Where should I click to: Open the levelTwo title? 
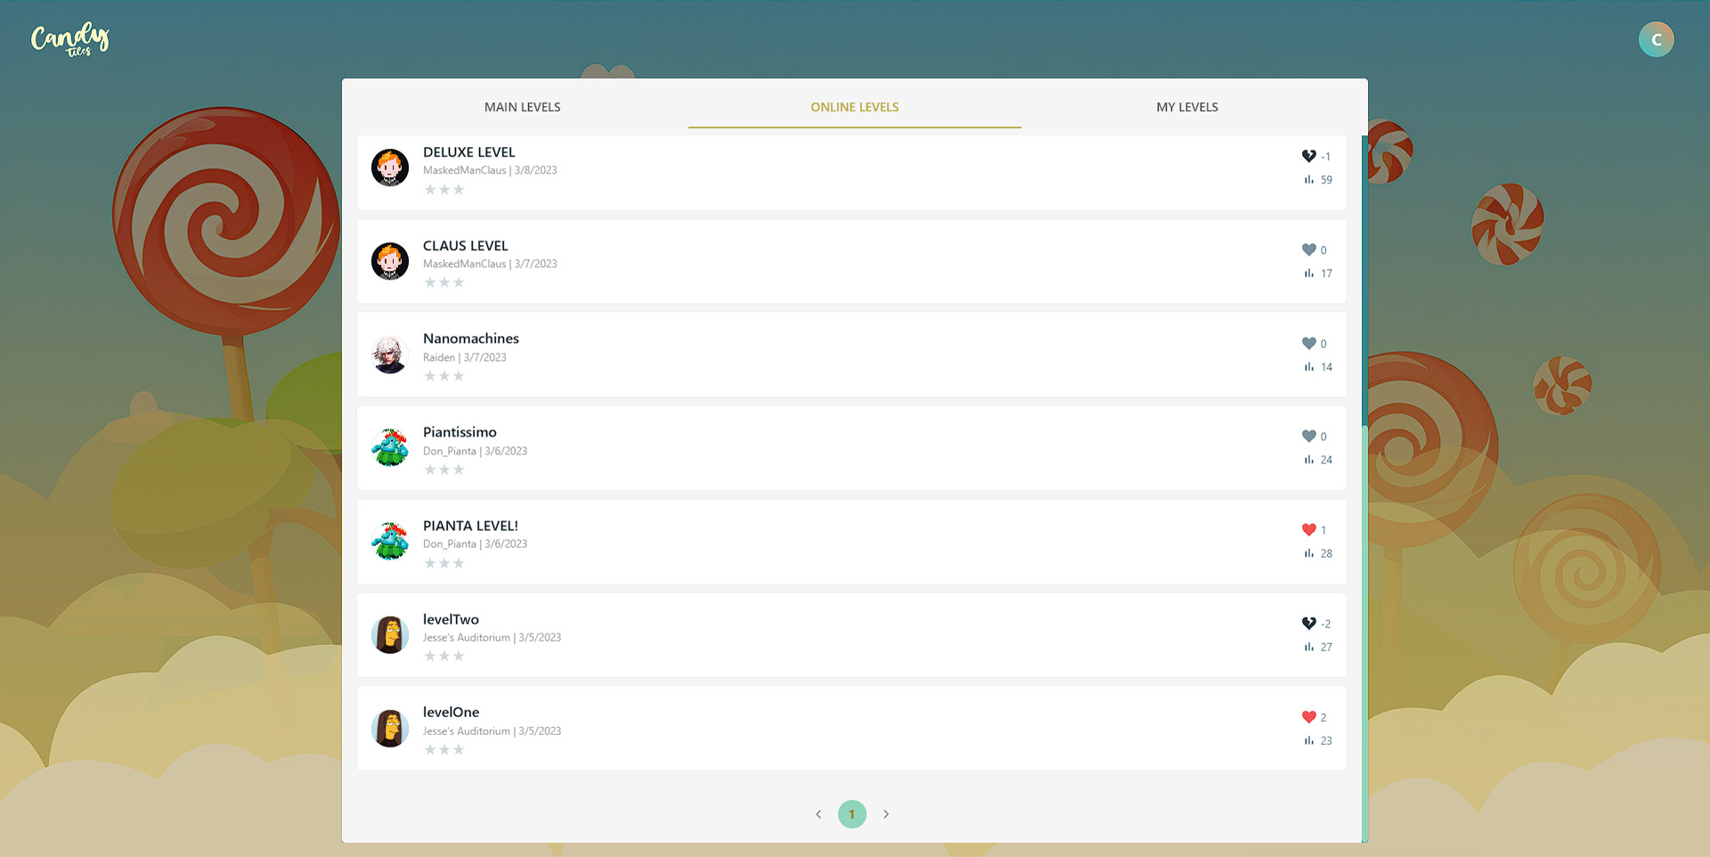pos(451,619)
